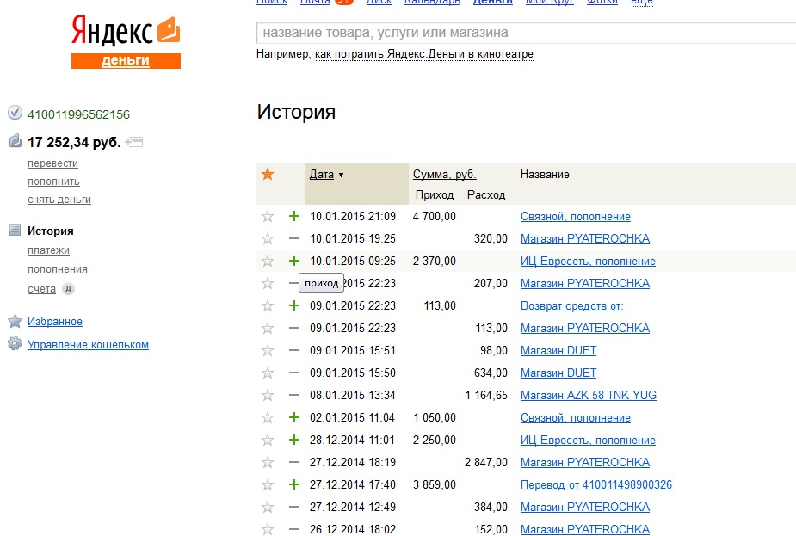Star the PYATEROCHKA 2 847,00 transaction
Viewport: 796px width, 536px height.
pos(268,462)
